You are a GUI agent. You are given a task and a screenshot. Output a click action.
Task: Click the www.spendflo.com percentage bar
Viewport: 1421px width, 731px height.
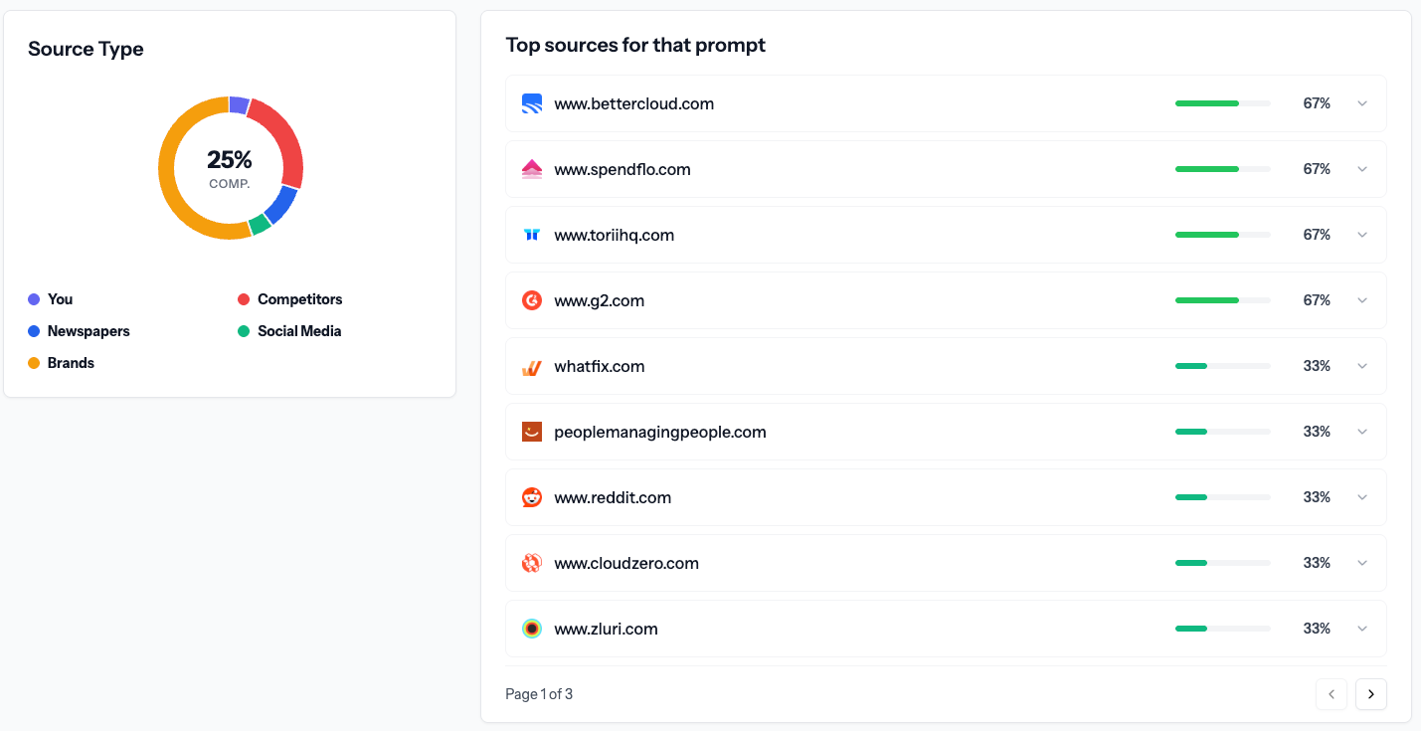(x=1222, y=169)
